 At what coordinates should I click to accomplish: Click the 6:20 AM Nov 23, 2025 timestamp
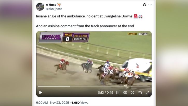[x=53, y=103]
